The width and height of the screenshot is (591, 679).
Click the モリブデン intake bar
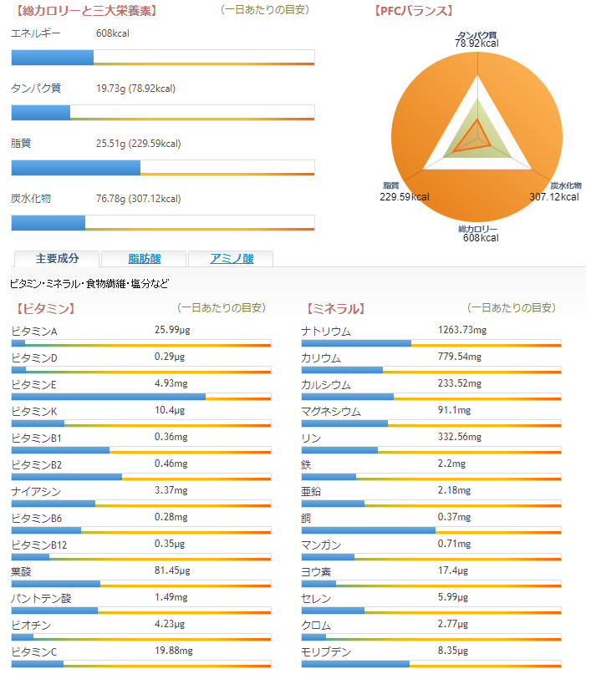coord(431,664)
